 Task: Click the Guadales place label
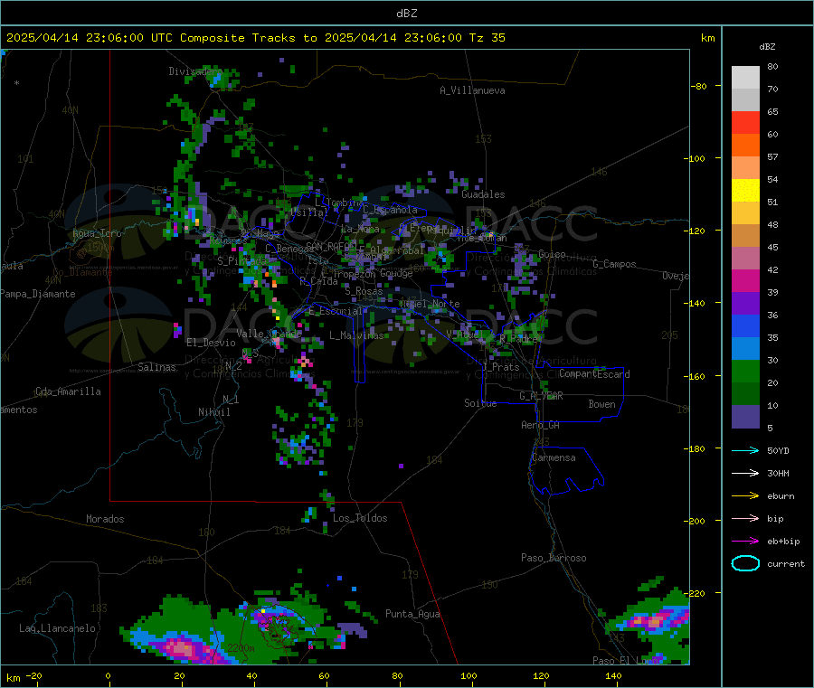pyautogui.click(x=483, y=194)
